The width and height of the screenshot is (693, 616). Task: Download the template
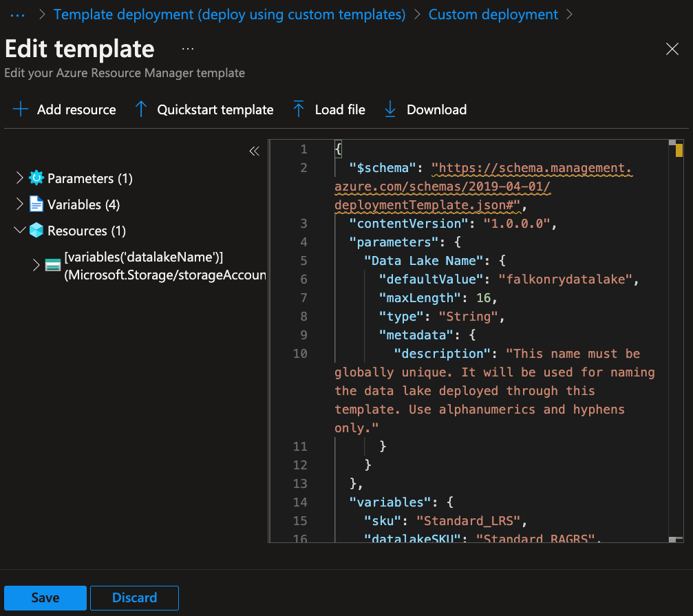[x=437, y=109]
